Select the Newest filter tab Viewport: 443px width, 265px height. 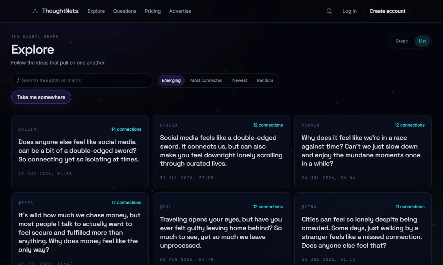click(x=239, y=81)
